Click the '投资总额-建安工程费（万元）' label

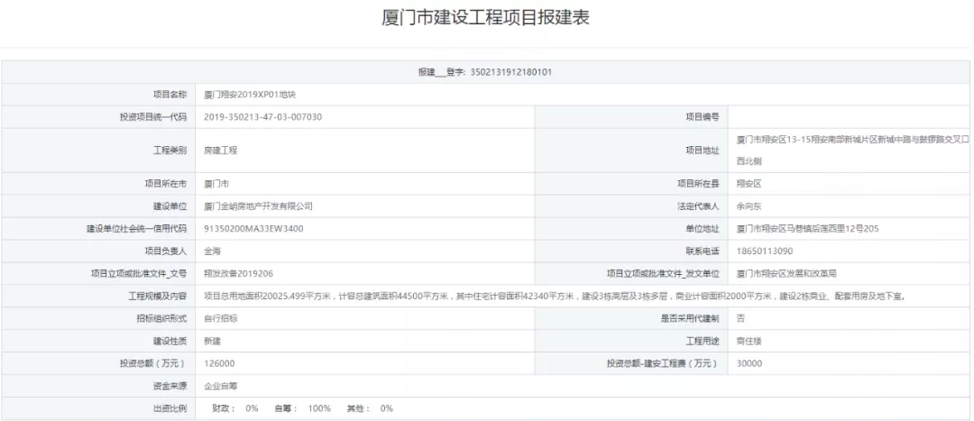click(x=663, y=363)
